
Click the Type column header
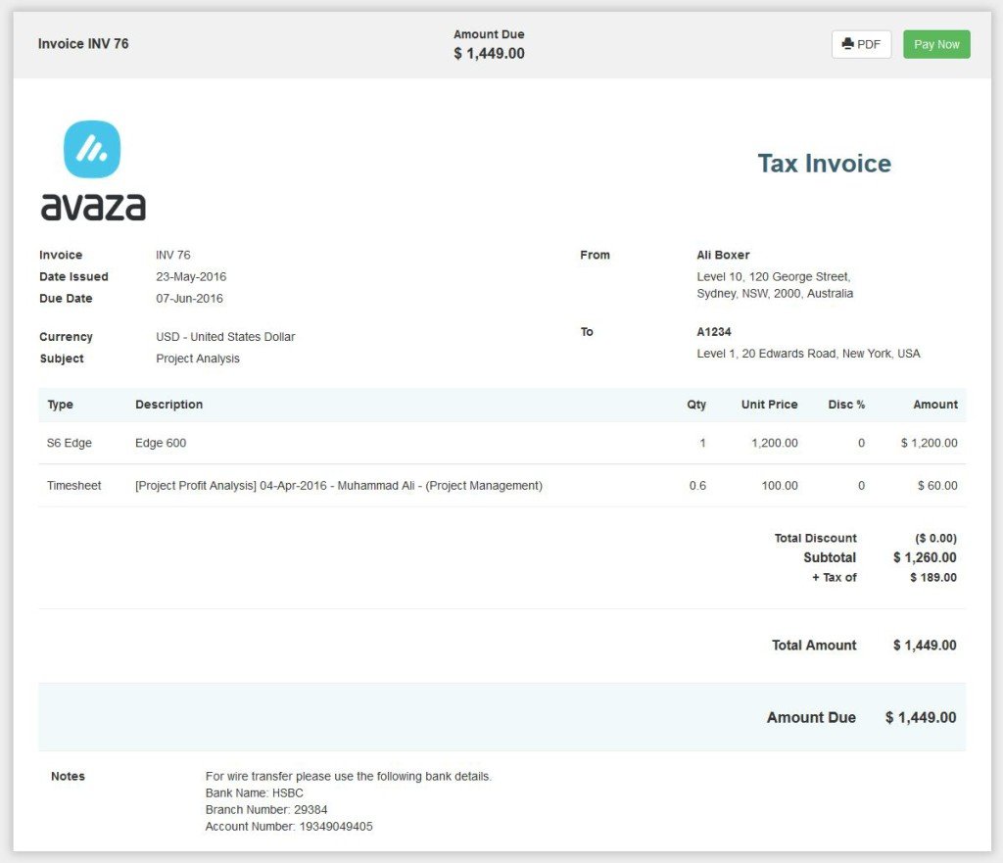coord(62,405)
